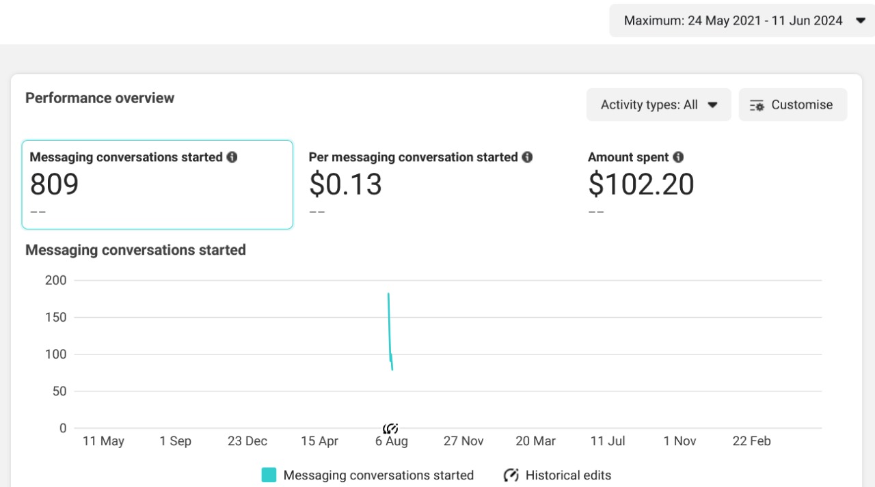Click the historical edit marker above 6 Aug
The height and width of the screenshot is (487, 875).
[x=390, y=428]
